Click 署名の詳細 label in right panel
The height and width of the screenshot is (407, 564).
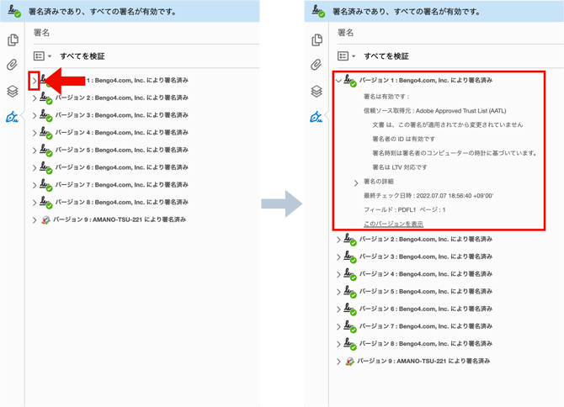379,182
